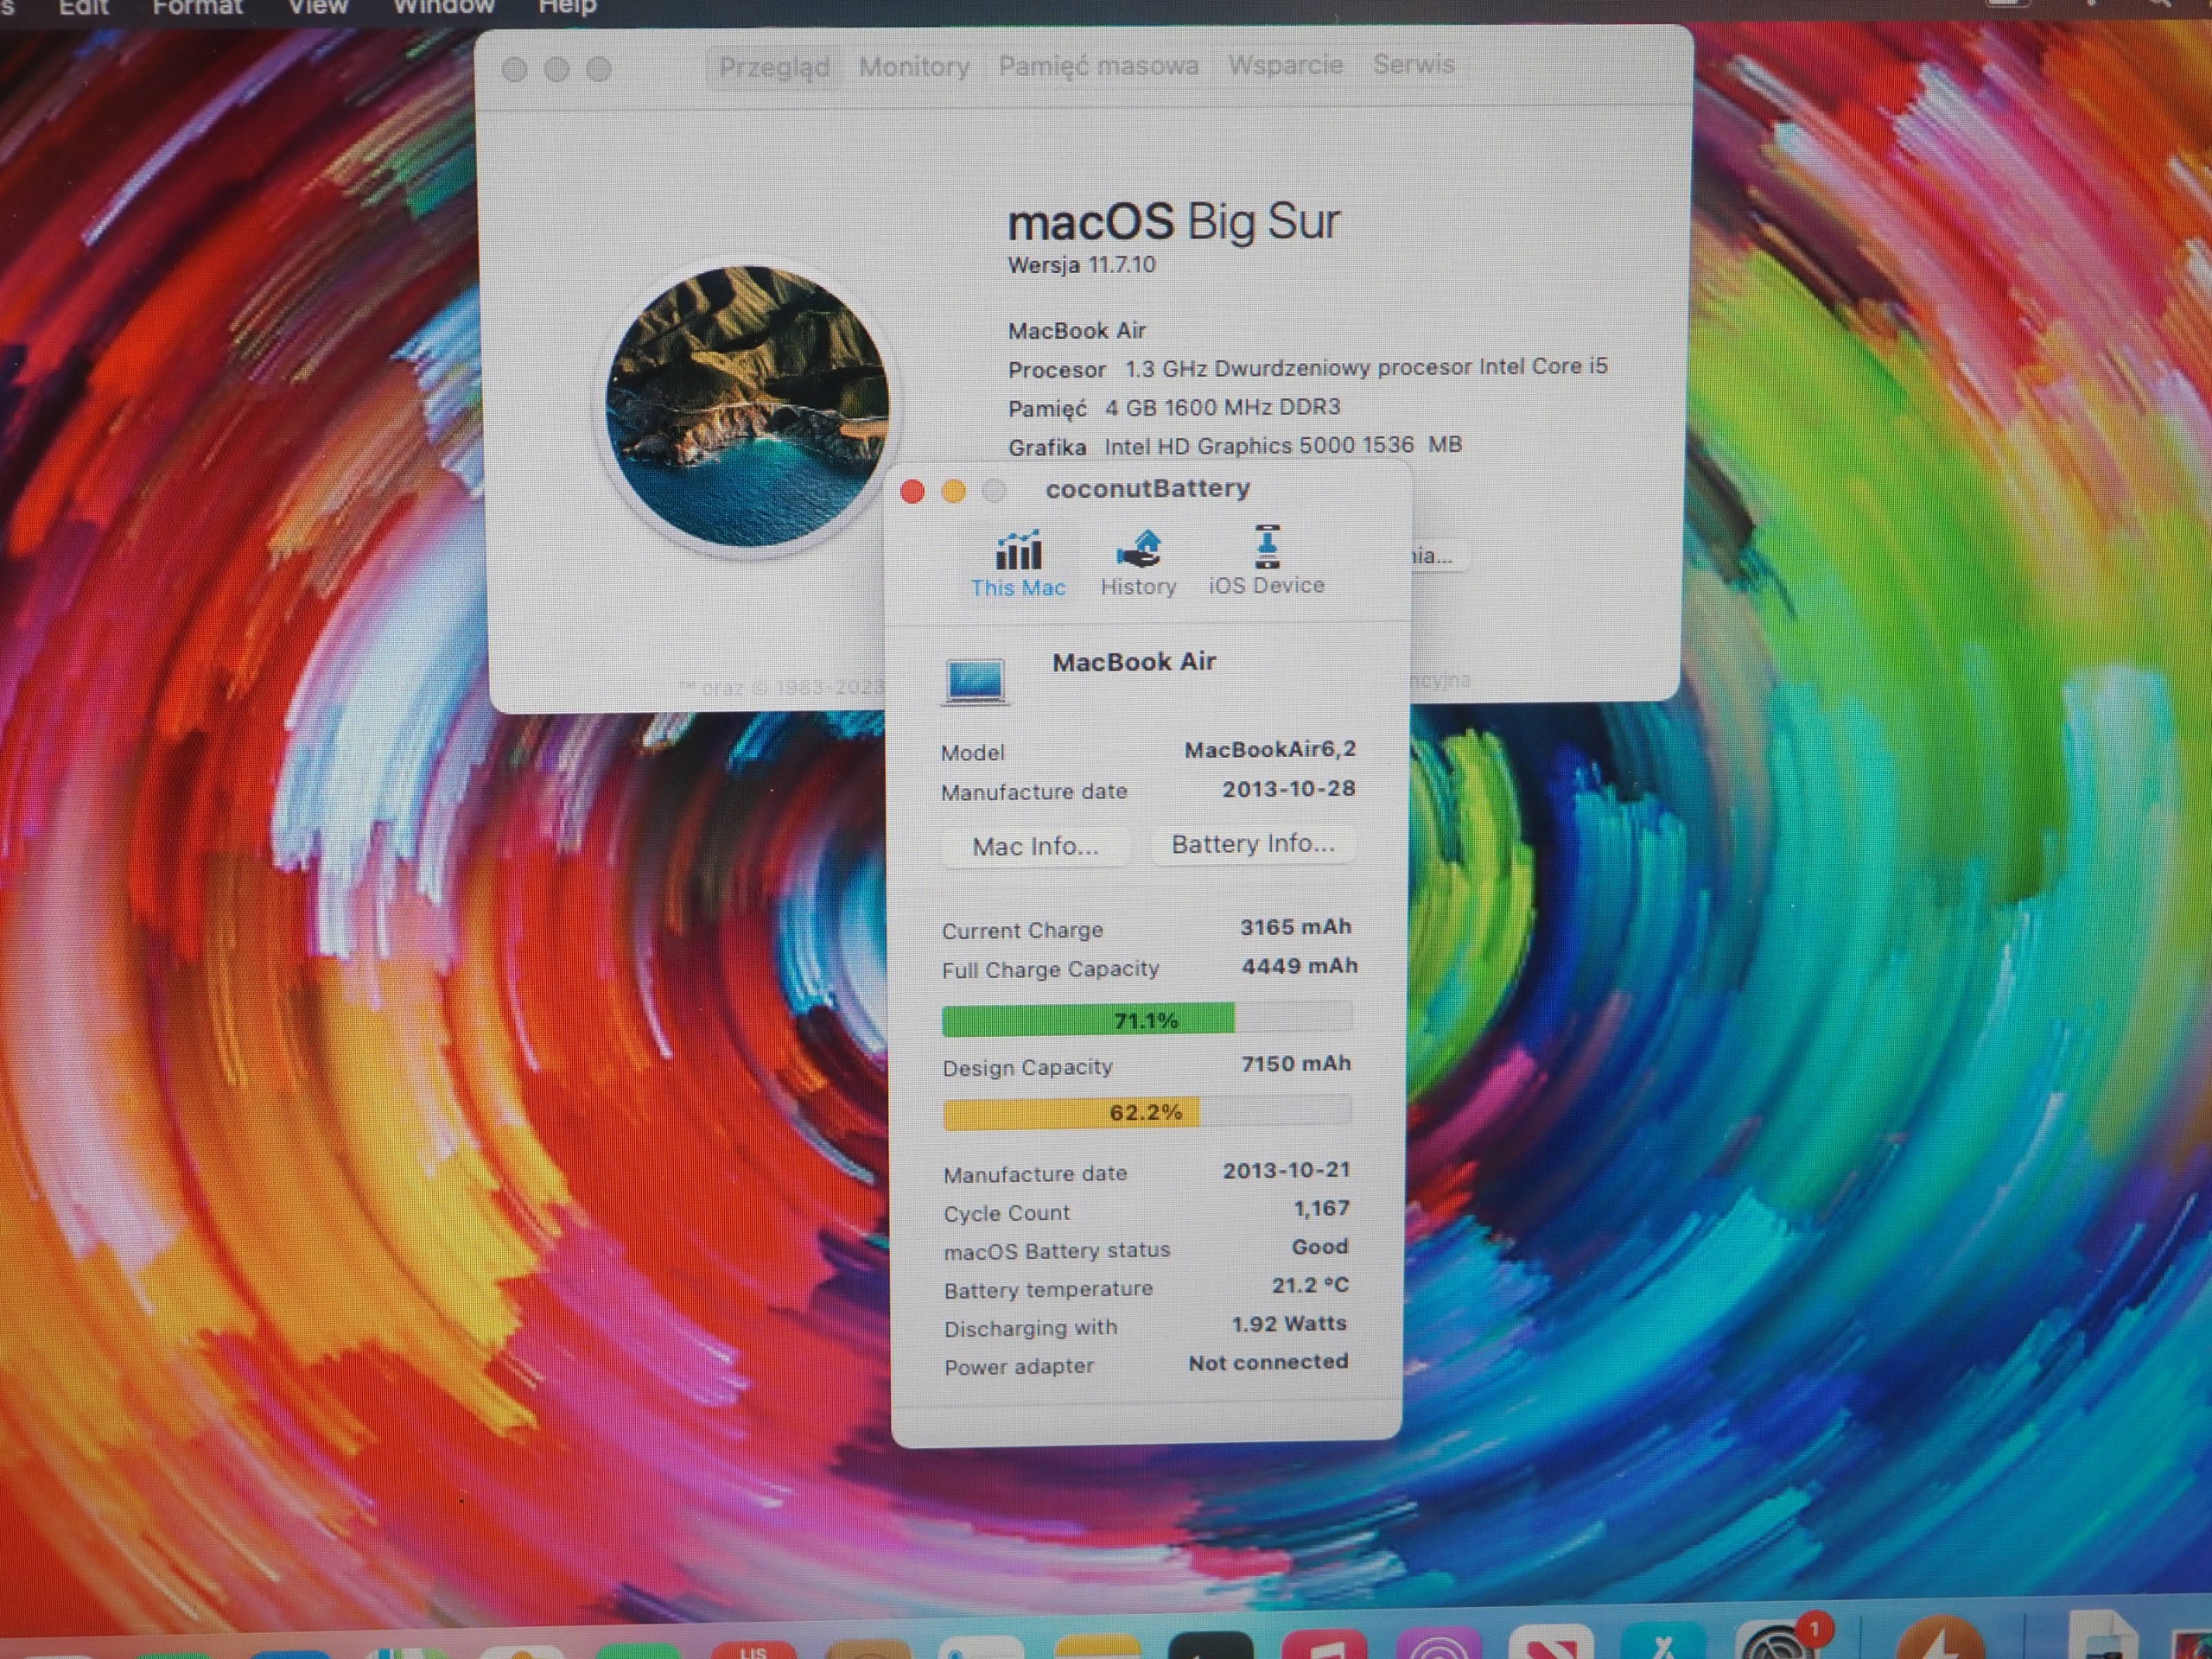The image size is (2212, 1659).
Task: Launch the News app from dock
Action: tap(1550, 1645)
